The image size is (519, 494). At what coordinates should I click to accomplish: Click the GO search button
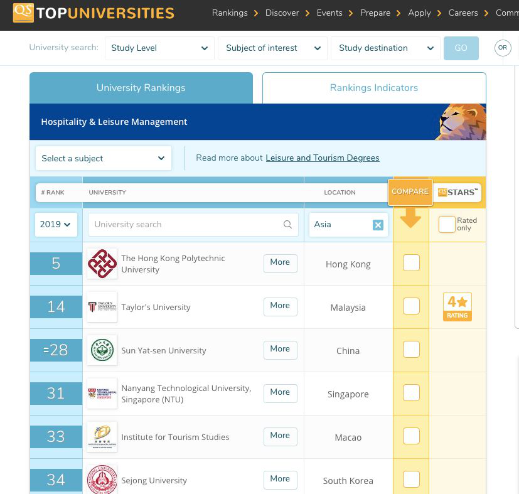point(461,48)
